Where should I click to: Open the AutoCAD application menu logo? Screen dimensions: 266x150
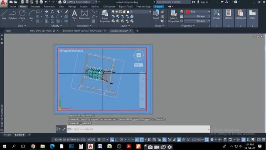click(3, 3)
